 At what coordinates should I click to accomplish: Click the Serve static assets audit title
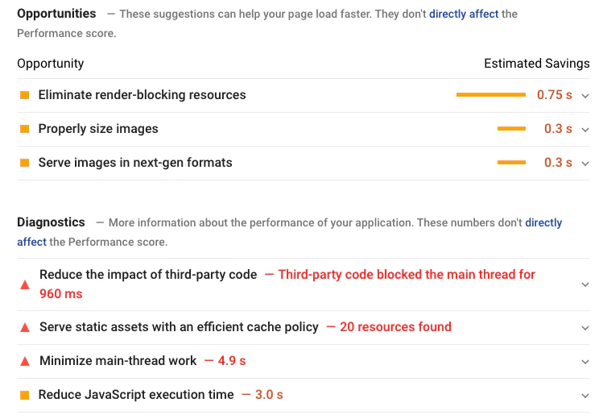[179, 327]
